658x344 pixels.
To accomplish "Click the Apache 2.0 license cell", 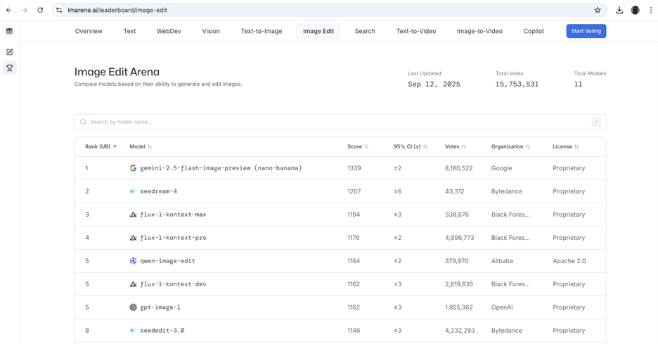I will click(x=569, y=261).
